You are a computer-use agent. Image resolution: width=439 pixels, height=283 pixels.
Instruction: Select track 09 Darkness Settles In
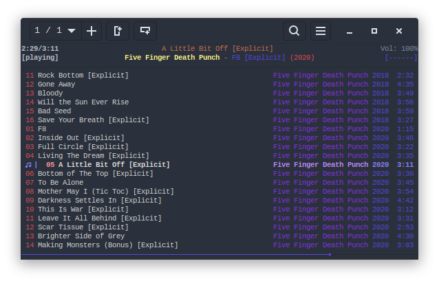(219, 201)
